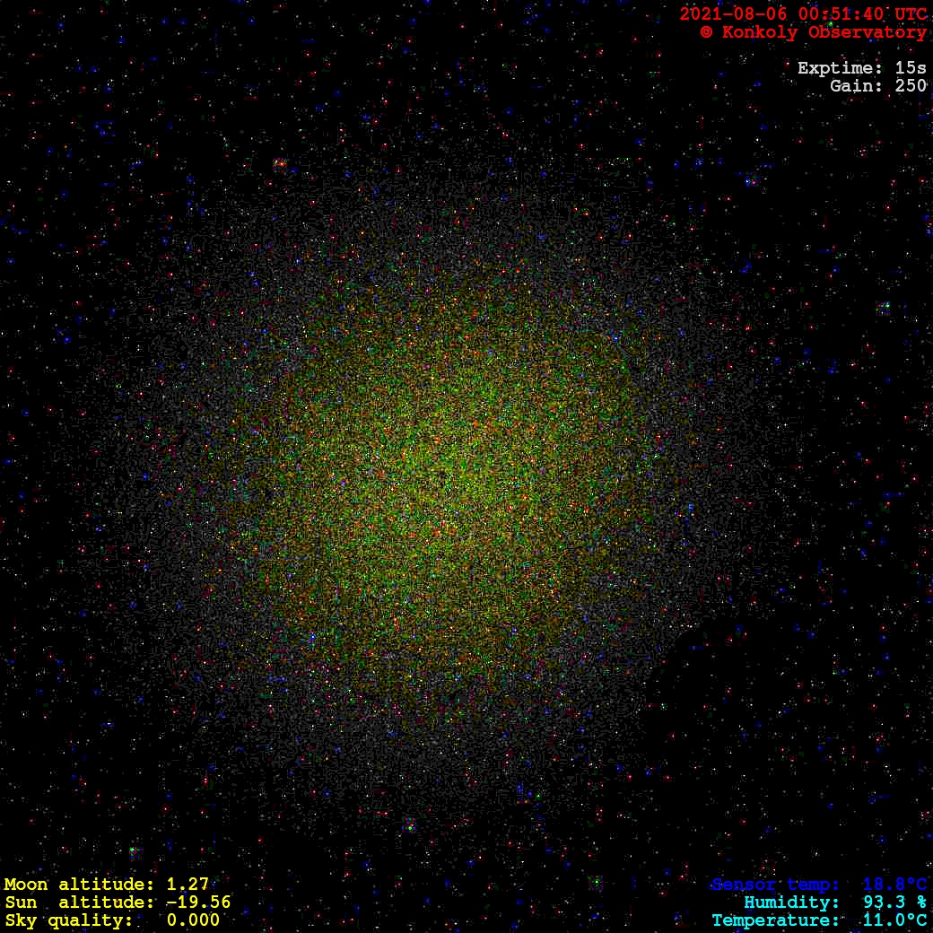Viewport: 933px width, 933px height.
Task: Click the time 00:51:40 in the timestamp
Action: pos(838,13)
